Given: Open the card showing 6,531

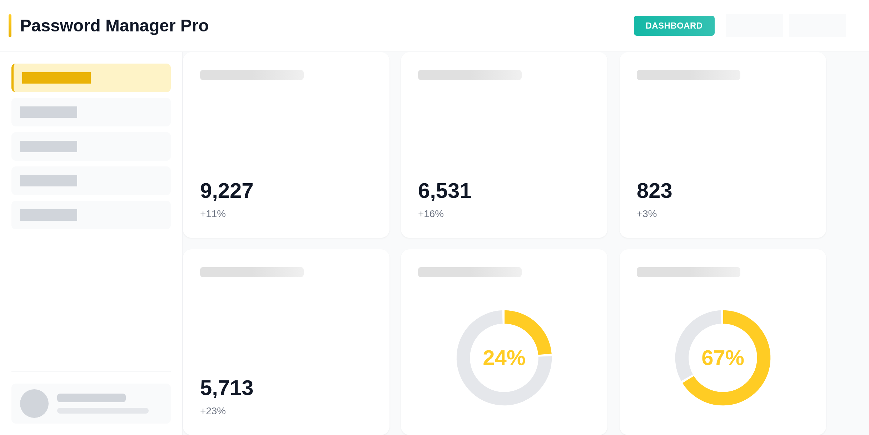Looking at the screenshot, I should pyautogui.click(x=504, y=145).
